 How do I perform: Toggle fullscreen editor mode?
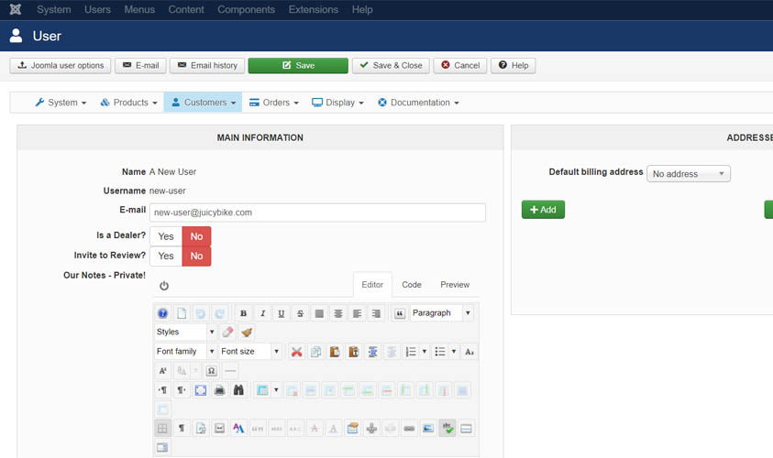[201, 390]
